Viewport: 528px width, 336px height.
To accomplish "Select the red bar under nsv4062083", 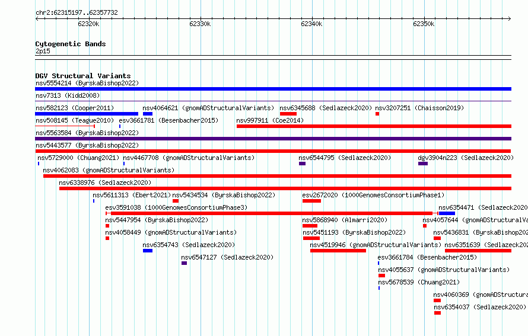I will coord(277,176).
